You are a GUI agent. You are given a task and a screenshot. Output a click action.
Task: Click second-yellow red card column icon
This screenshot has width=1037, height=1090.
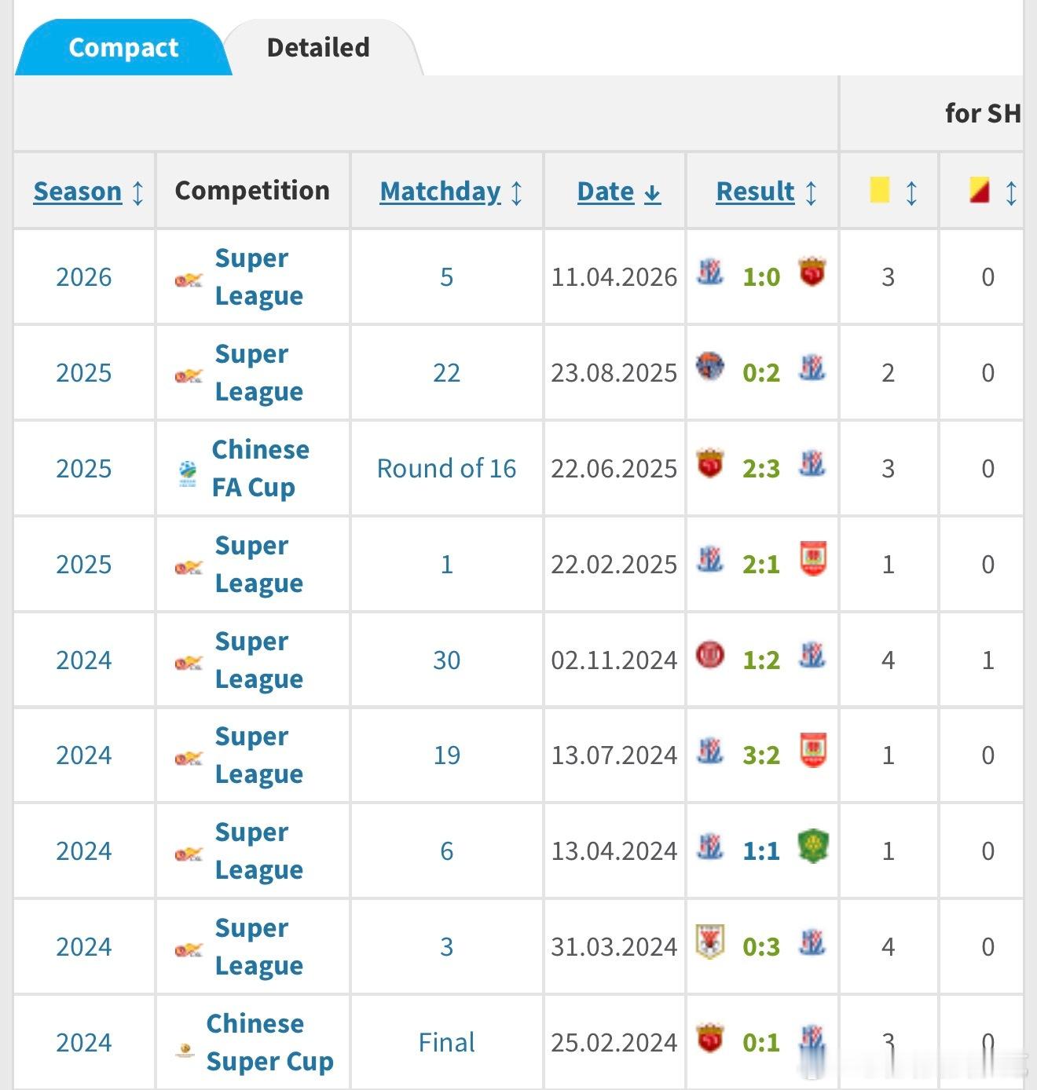(x=979, y=191)
